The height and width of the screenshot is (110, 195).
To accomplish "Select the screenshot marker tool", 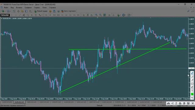I will coord(192,87).
